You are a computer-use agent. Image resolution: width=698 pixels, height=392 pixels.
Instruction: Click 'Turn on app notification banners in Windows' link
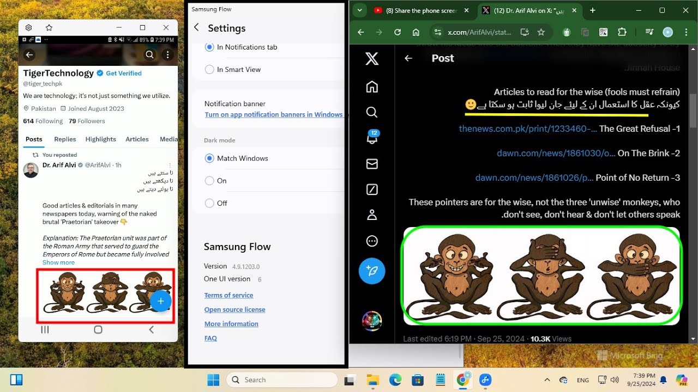(274, 115)
